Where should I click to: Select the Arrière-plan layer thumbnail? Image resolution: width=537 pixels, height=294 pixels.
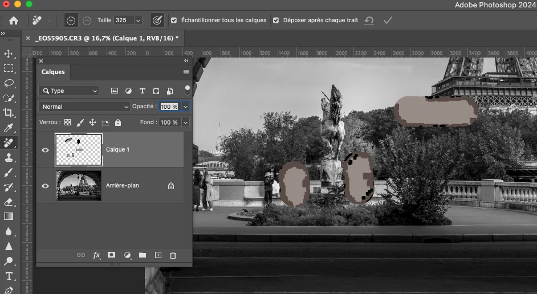79,186
